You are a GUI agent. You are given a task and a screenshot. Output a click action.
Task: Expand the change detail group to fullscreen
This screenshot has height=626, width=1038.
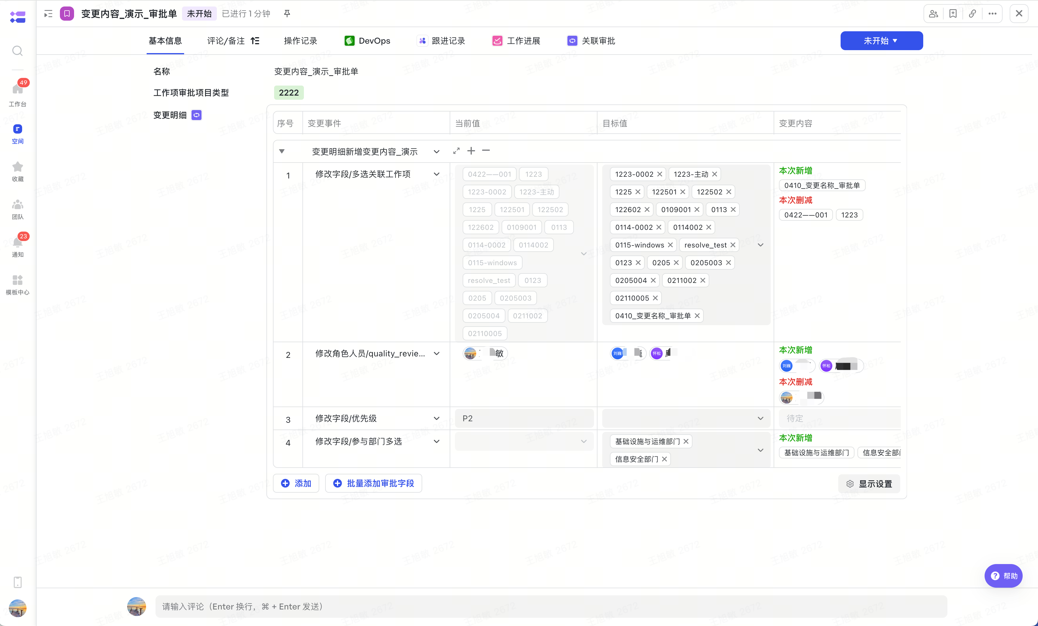click(x=456, y=151)
